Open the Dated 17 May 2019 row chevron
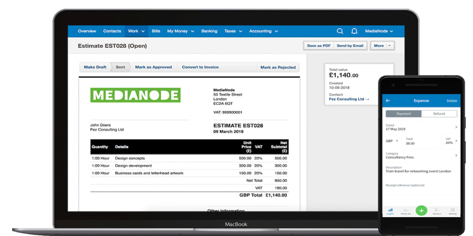The image size is (473, 236). coord(456,127)
